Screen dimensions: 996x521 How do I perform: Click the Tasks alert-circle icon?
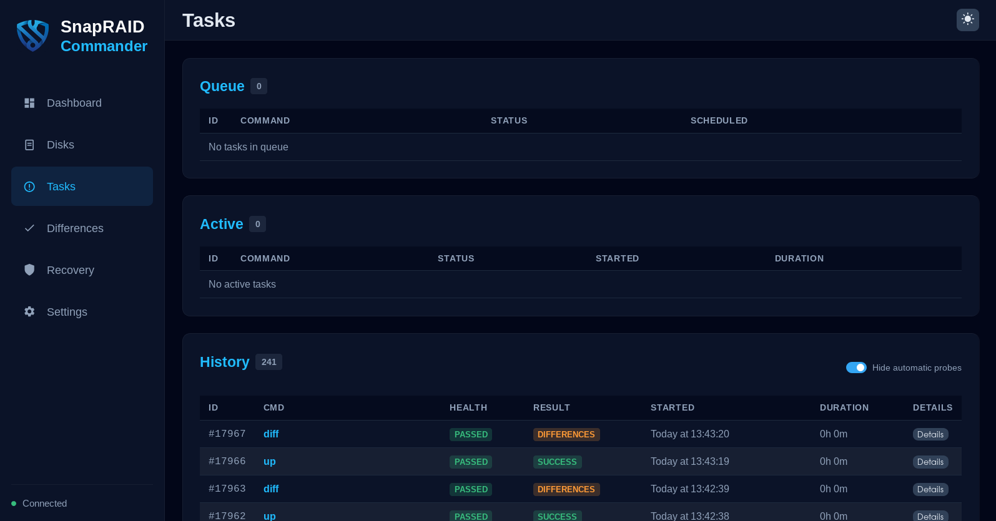(29, 187)
